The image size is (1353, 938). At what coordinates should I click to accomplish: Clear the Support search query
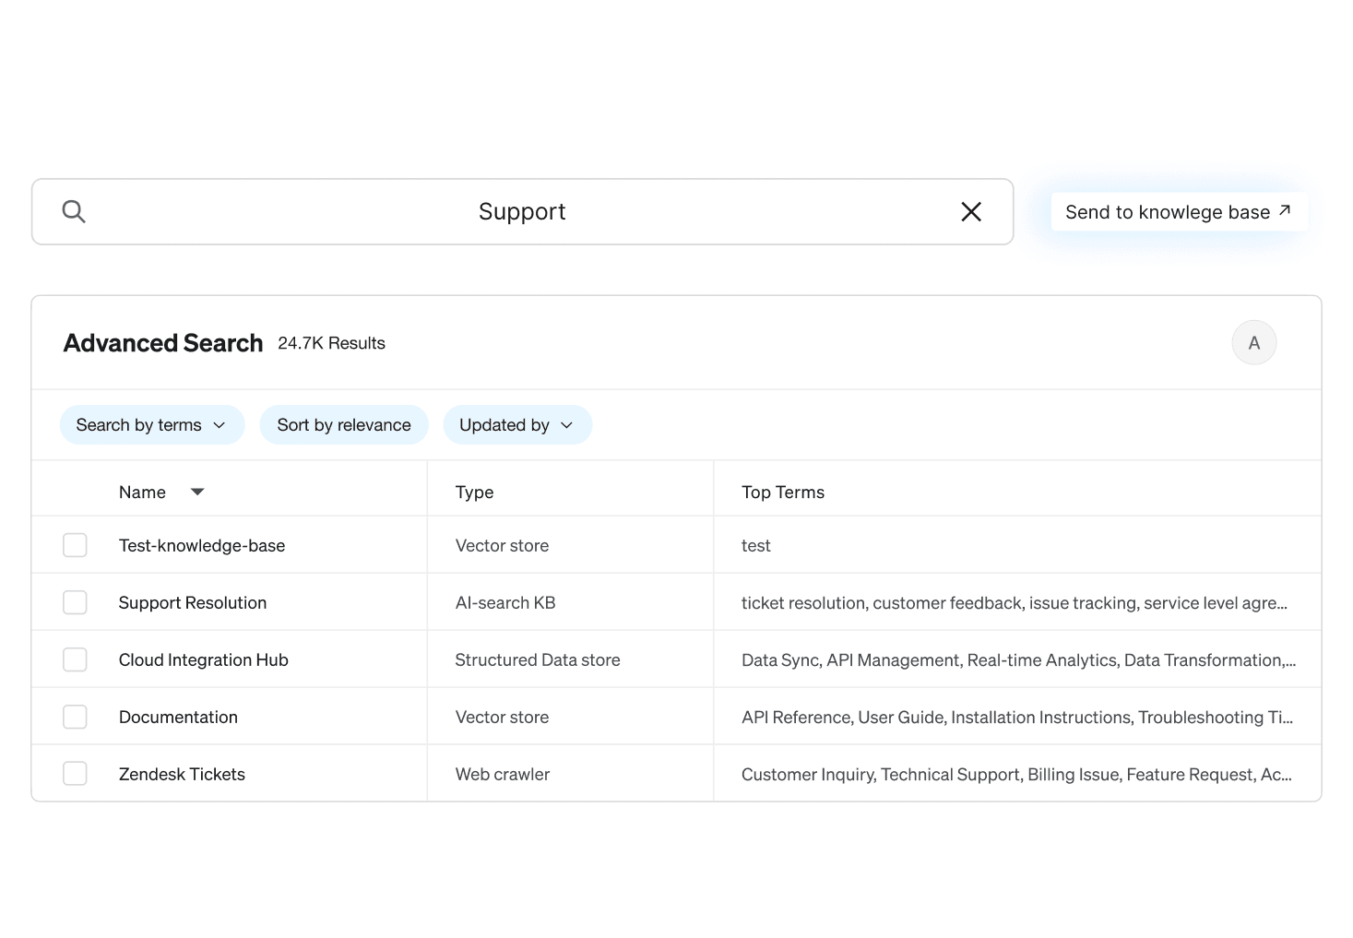971,212
